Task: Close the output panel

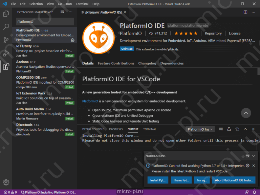Action: 253,129
